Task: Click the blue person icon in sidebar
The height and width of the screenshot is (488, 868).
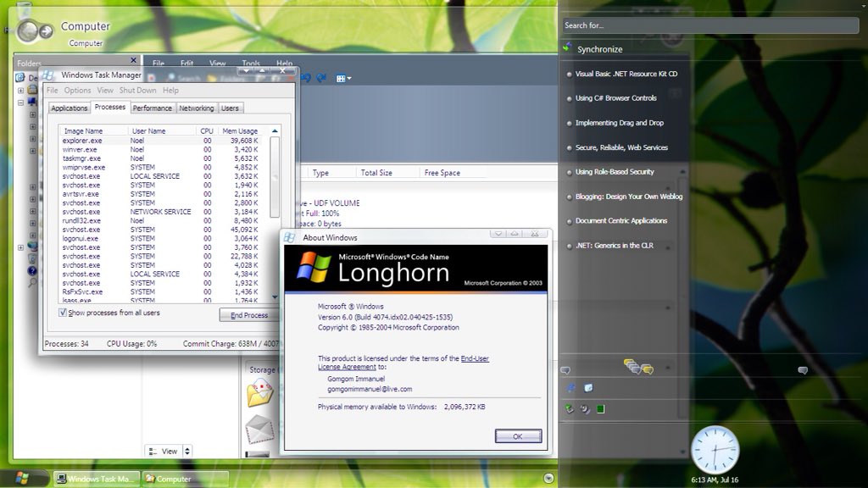Action: 570,388
